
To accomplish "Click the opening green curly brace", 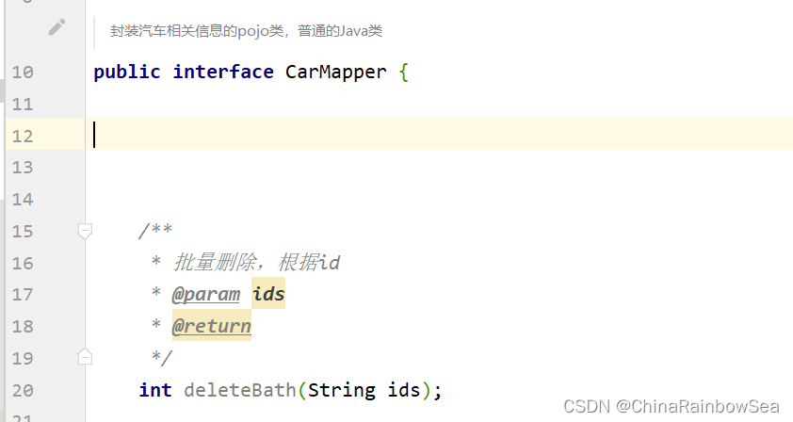I will pyautogui.click(x=404, y=73).
